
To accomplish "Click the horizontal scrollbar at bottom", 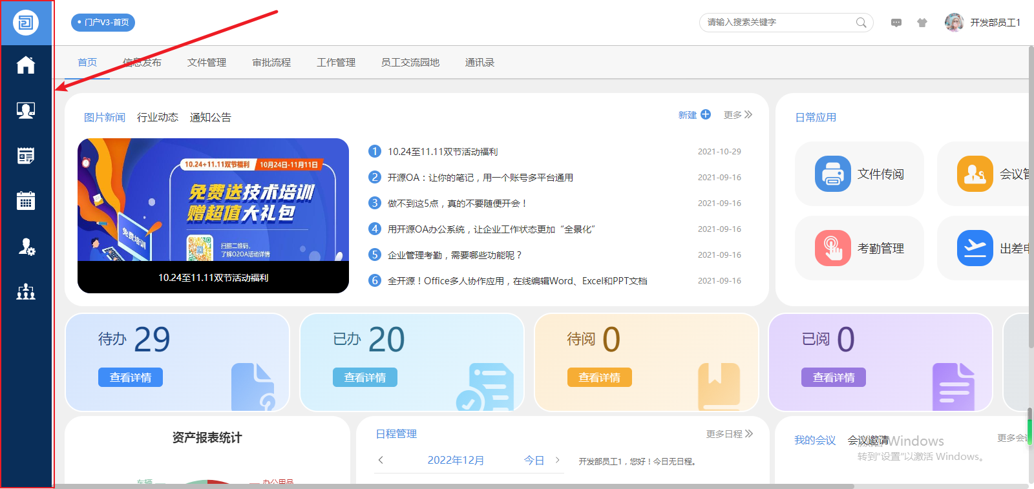I will tap(452, 486).
